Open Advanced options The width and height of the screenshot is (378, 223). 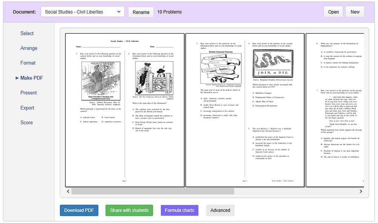pos(220,211)
